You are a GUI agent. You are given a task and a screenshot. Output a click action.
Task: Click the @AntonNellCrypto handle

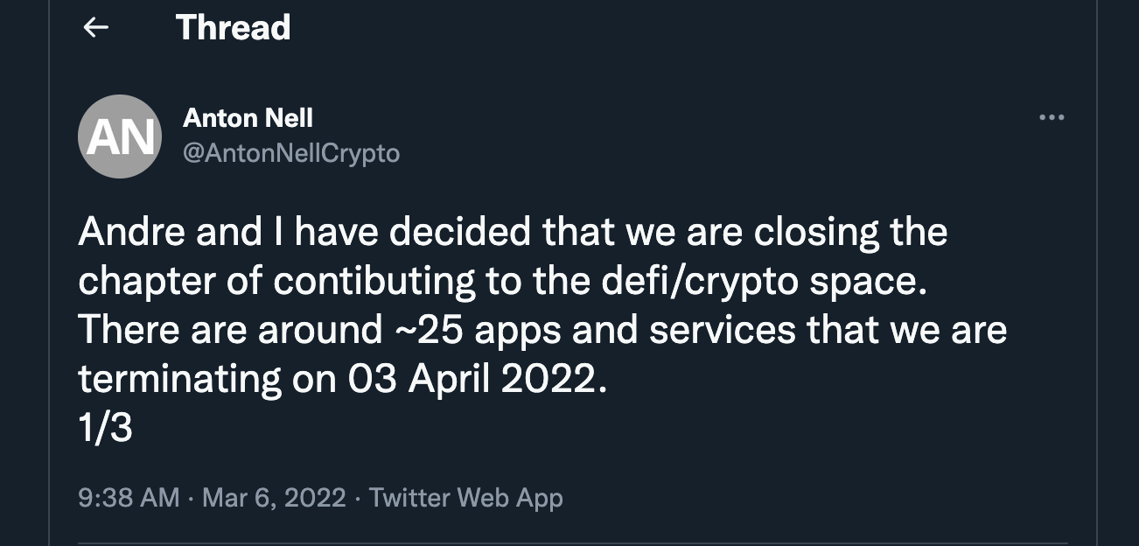pos(290,153)
